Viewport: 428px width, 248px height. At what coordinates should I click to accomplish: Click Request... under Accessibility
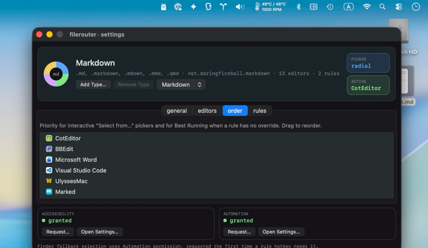point(58,232)
